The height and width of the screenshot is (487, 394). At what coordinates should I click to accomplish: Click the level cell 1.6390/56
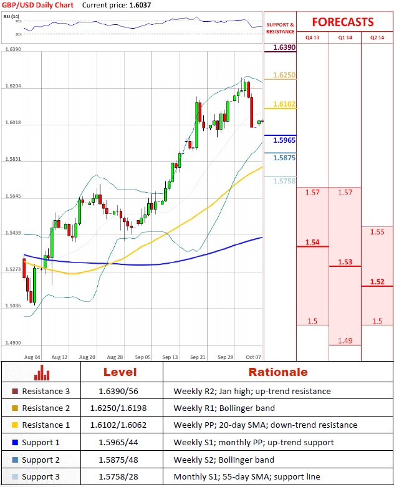point(118,392)
